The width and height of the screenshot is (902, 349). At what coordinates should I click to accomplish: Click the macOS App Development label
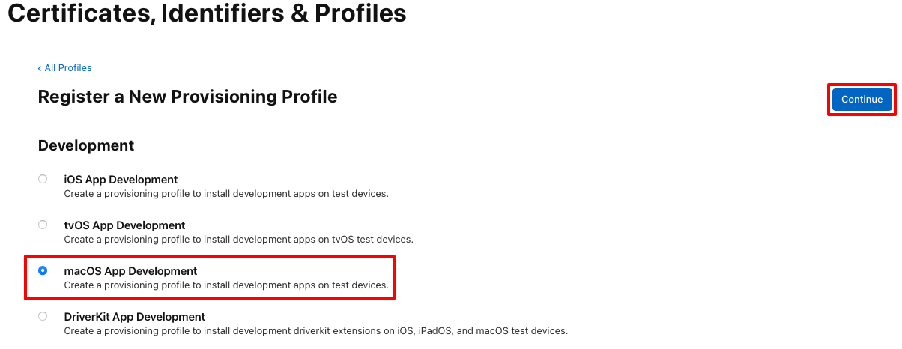pos(130,271)
